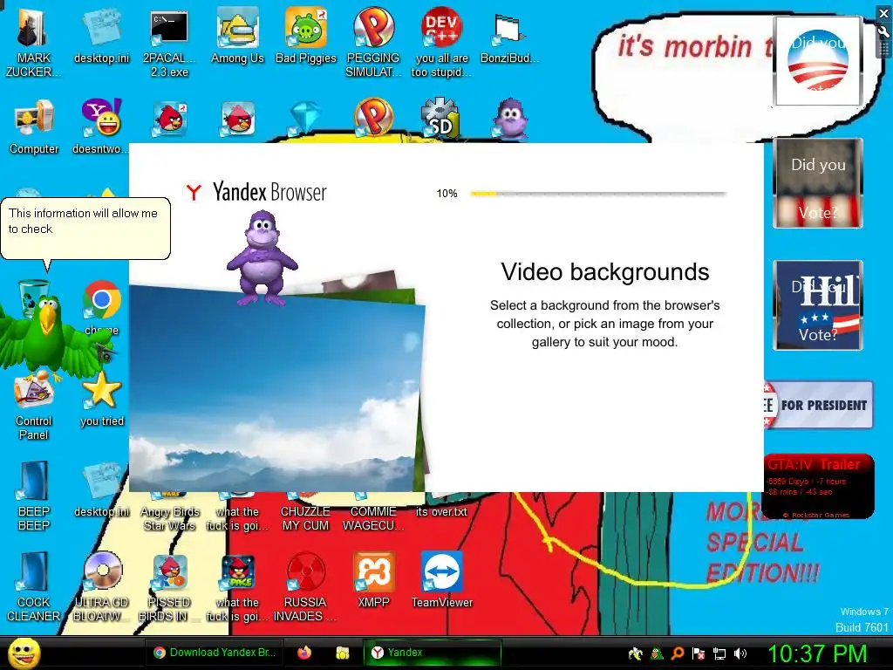Open the 'you tried' star icon

coord(101,399)
